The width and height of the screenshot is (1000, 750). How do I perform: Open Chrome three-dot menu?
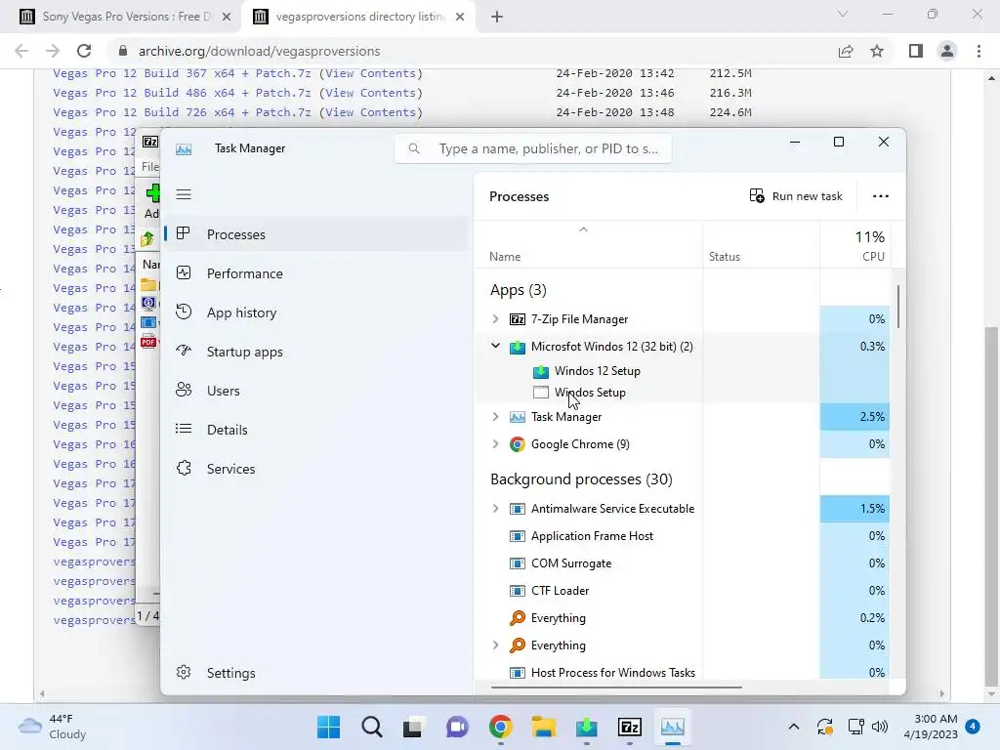[x=979, y=51]
